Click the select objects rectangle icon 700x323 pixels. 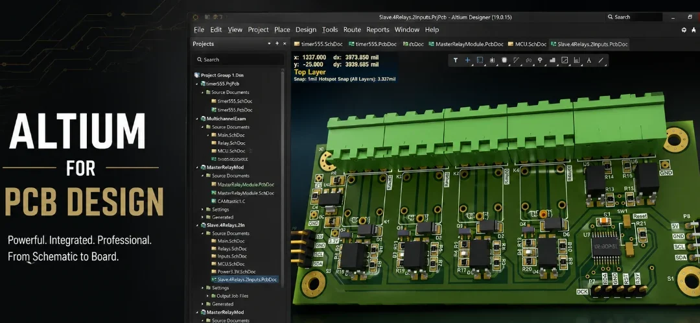pos(480,60)
